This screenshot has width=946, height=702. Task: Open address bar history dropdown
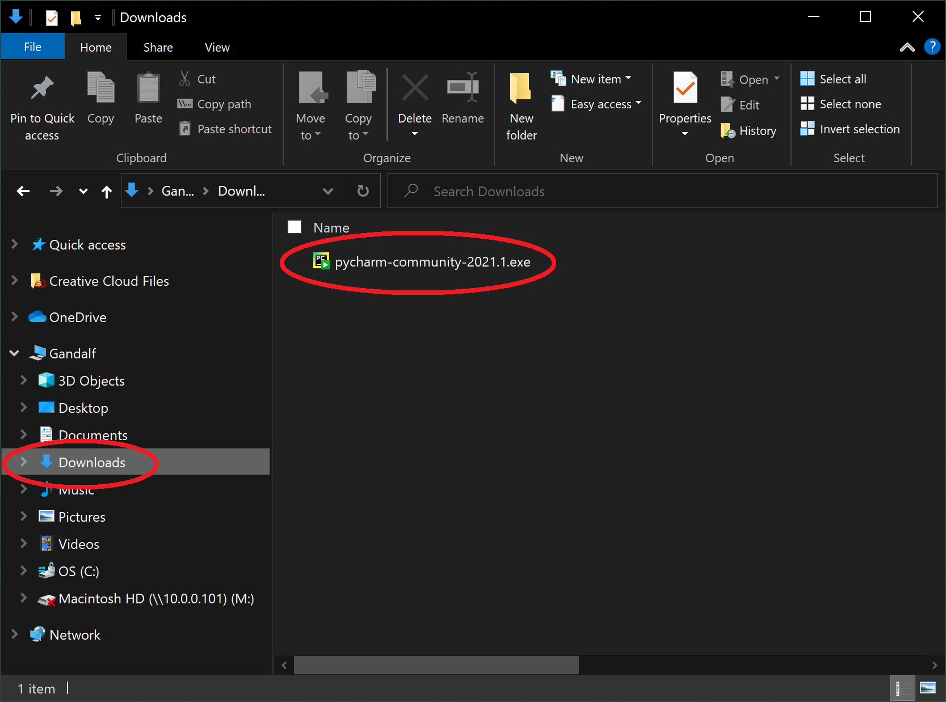(328, 191)
